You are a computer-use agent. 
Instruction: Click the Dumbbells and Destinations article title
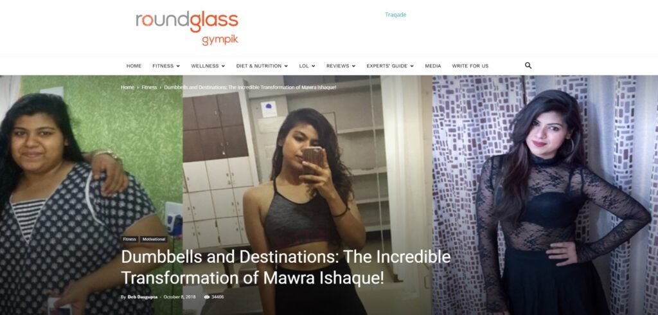tap(286, 267)
